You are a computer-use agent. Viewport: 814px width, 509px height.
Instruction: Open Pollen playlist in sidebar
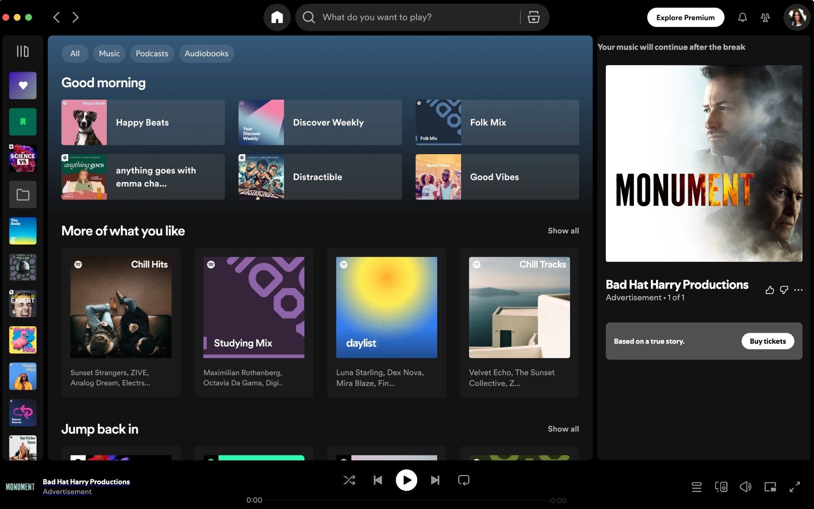click(23, 267)
